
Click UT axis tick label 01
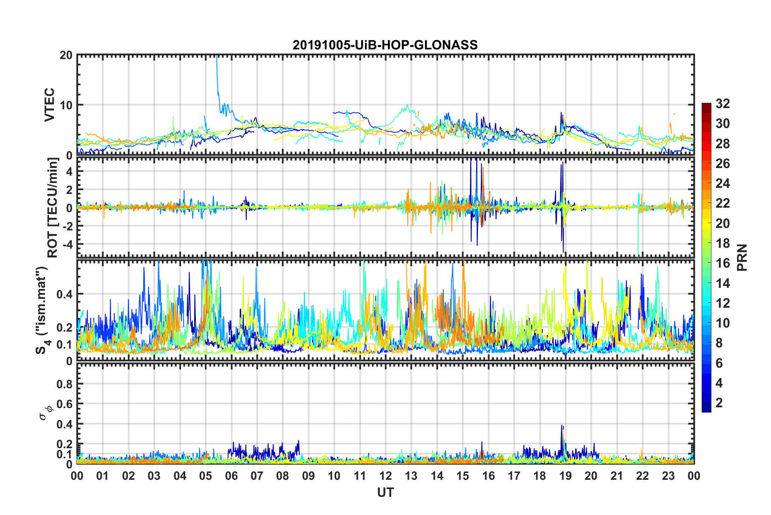click(103, 476)
